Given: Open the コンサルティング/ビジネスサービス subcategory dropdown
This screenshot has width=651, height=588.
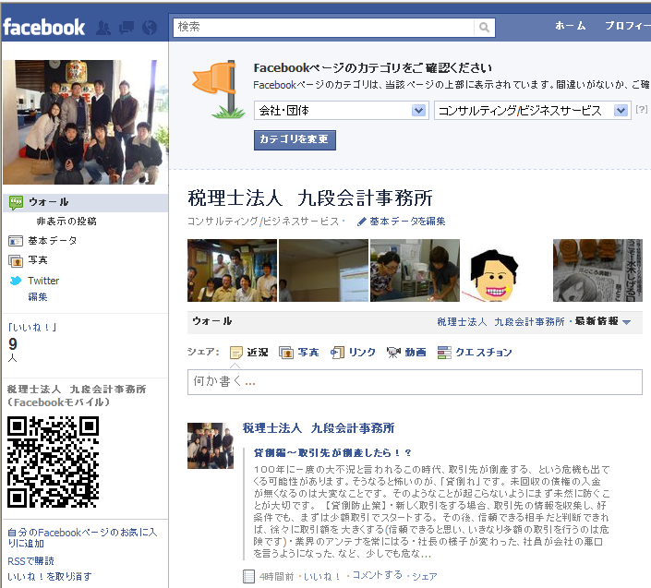Looking at the screenshot, I should point(532,111).
